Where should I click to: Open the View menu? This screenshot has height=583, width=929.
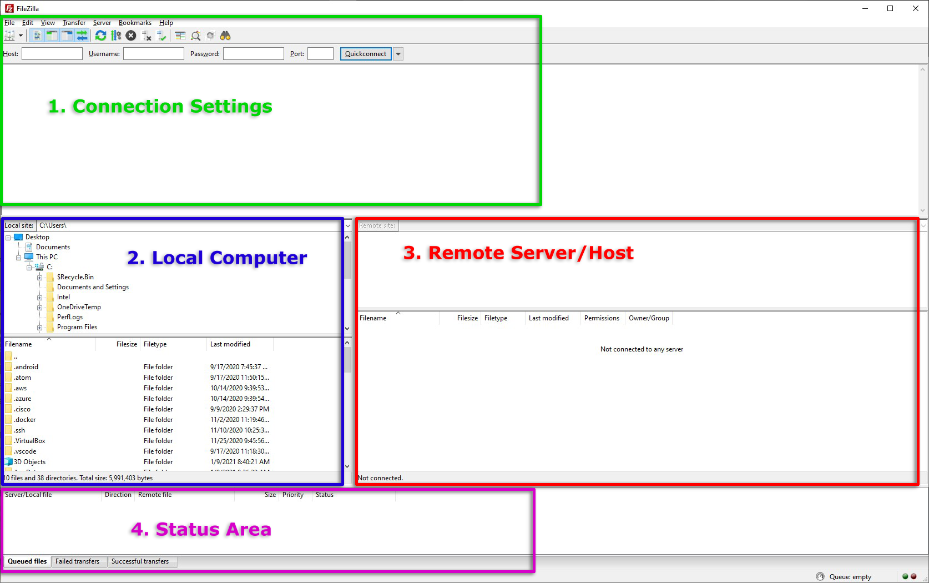click(x=48, y=23)
